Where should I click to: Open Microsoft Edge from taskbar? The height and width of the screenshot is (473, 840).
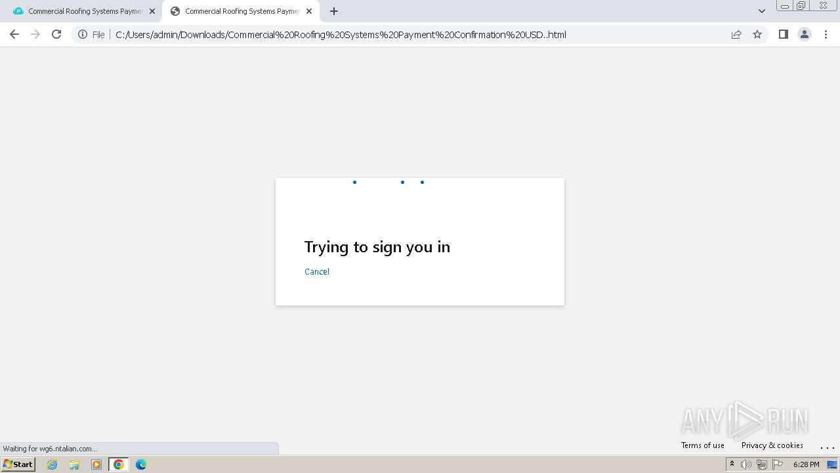point(141,464)
